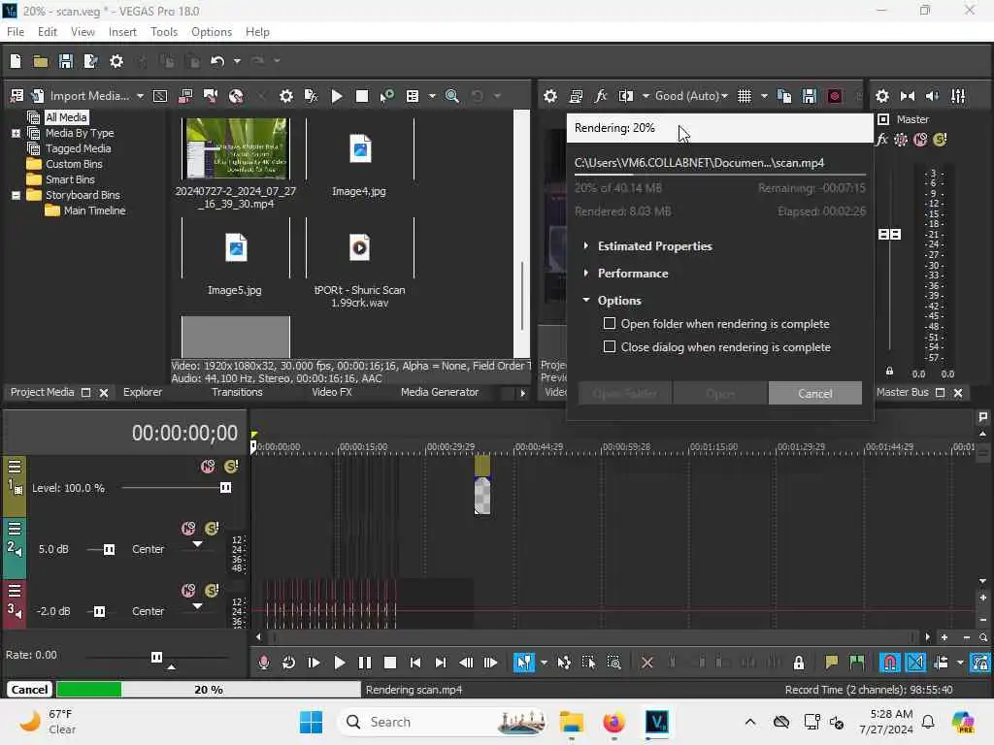Viewport: 994px width, 745px height.
Task: Stop media preview in Project Media toolbar
Action: [x=362, y=96]
